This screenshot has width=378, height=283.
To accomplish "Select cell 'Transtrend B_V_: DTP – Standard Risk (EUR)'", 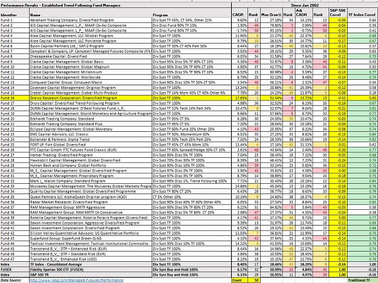I will (91, 254).
